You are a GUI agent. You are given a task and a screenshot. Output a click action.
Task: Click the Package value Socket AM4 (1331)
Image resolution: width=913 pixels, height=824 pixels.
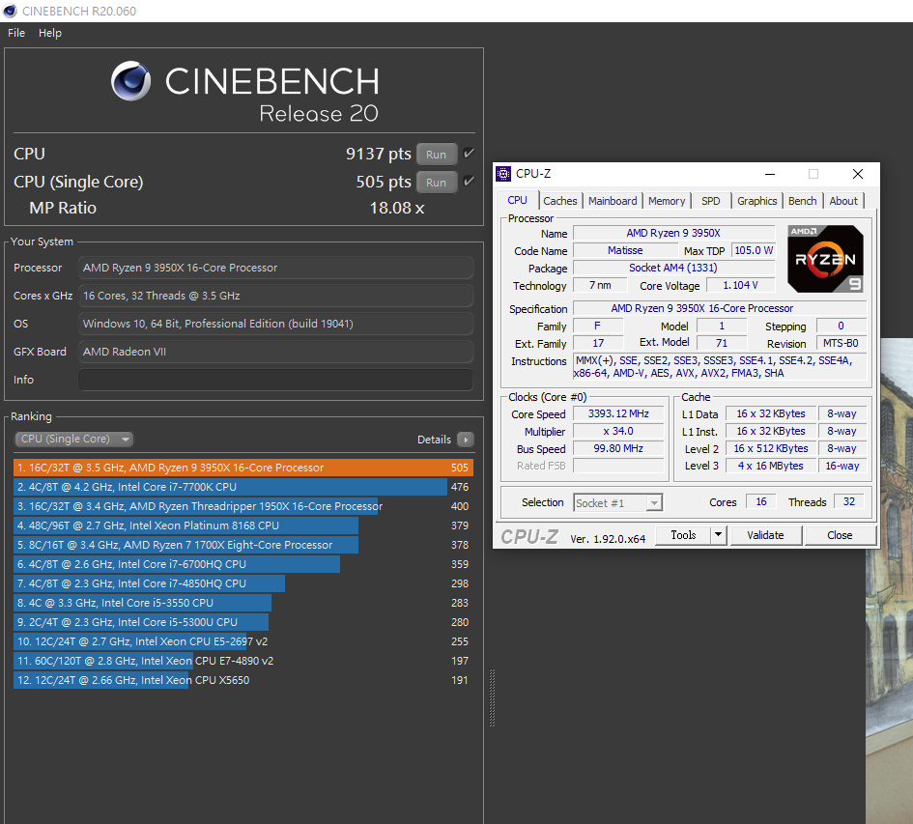(x=673, y=268)
